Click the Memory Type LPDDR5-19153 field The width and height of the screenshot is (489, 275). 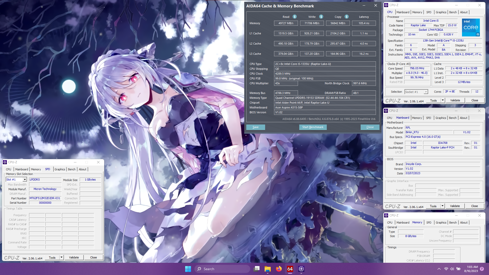click(x=325, y=98)
